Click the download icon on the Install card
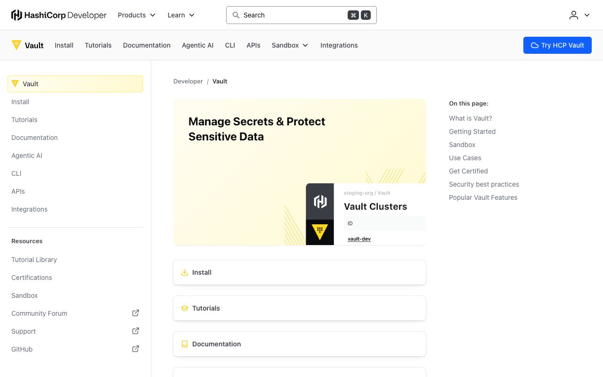 tap(185, 272)
